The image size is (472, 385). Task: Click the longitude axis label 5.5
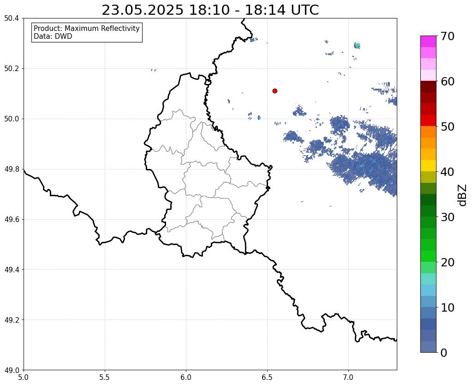[105, 378]
